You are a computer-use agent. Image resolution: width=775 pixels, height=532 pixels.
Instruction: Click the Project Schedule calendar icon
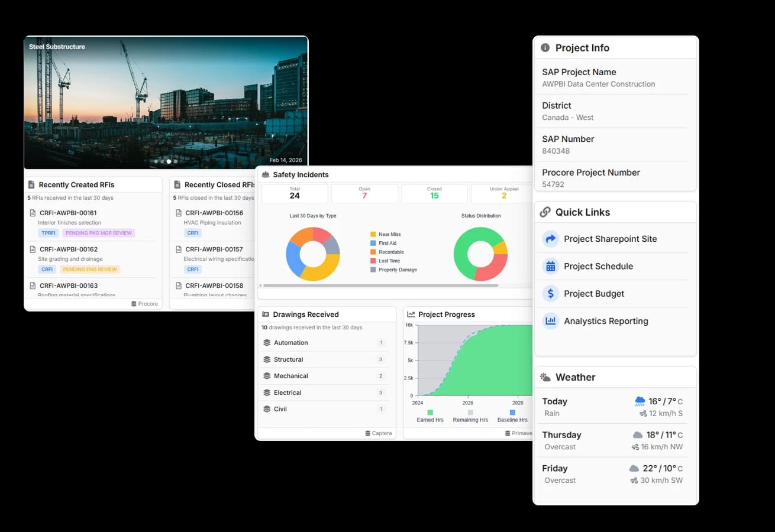click(x=551, y=266)
